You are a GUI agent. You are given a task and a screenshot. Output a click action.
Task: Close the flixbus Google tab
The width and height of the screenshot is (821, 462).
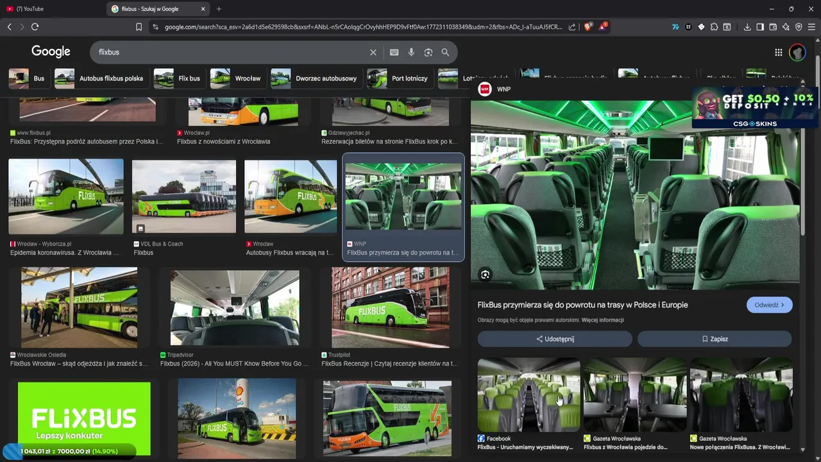point(203,9)
